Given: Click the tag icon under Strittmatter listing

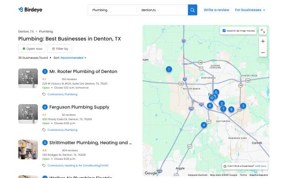Looking at the screenshot, I should [44, 166].
